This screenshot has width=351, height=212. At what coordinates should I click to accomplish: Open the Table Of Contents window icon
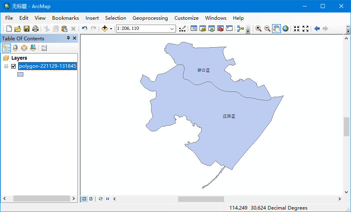[193, 29]
